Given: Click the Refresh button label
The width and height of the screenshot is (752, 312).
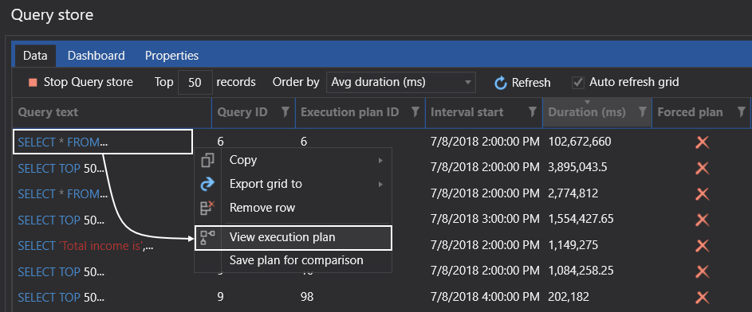Looking at the screenshot, I should coord(531,83).
